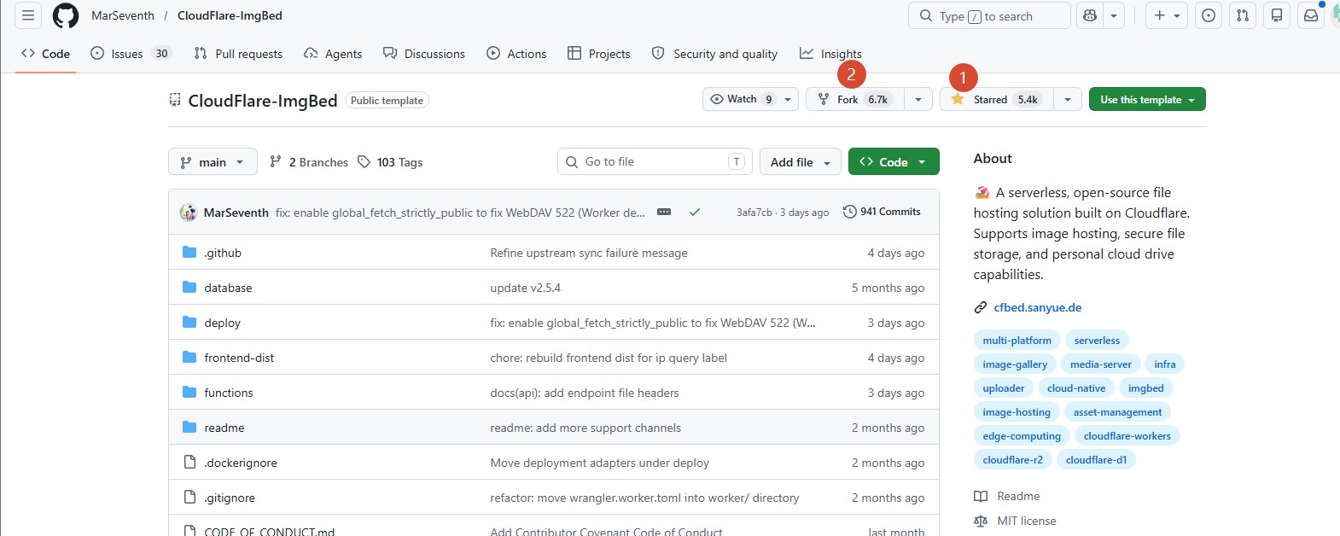View the 103 Tags link

tap(390, 161)
